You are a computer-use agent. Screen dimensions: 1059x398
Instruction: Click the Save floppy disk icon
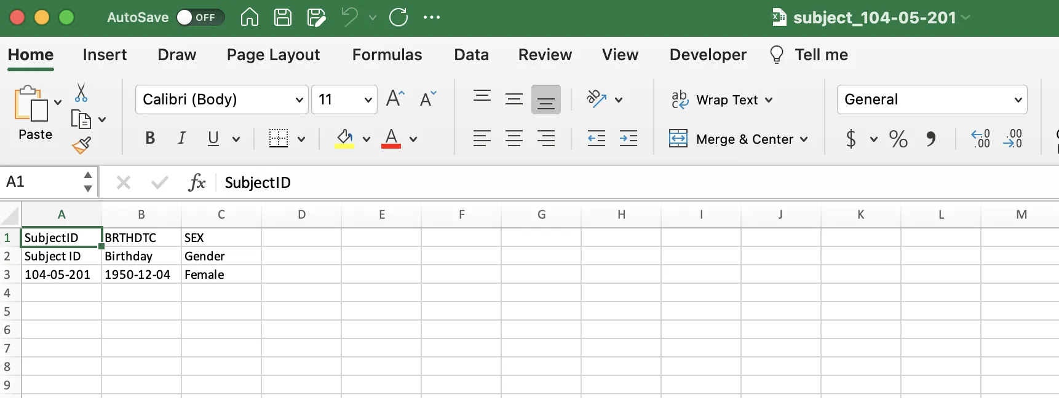(283, 17)
